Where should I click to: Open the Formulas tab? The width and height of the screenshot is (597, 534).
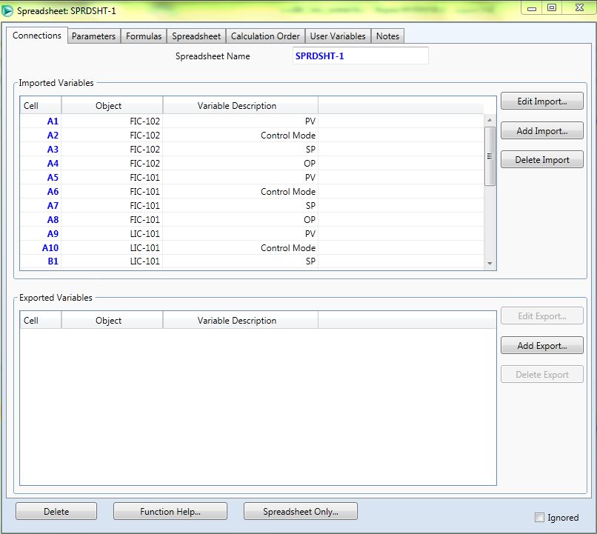144,36
